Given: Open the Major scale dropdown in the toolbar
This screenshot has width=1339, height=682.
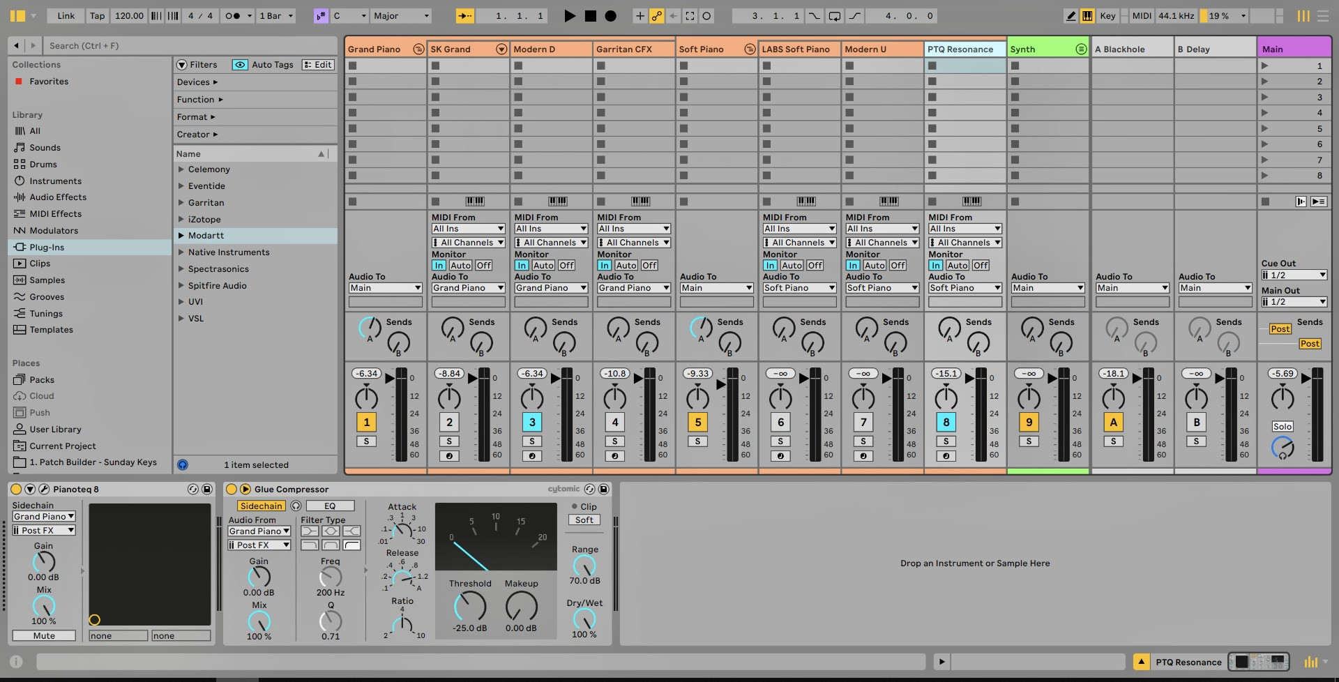Looking at the screenshot, I should point(401,15).
